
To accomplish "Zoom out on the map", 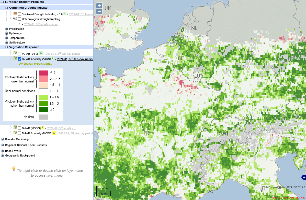I will (99, 11).
